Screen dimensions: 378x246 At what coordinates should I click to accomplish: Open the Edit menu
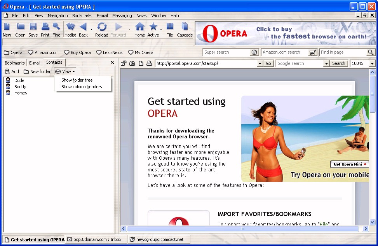26,16
